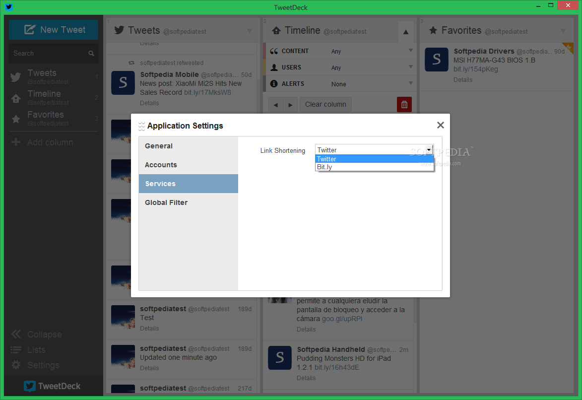Screen dimensions: 582x400
Task: Click the search magnifier icon
Action: [x=91, y=54]
